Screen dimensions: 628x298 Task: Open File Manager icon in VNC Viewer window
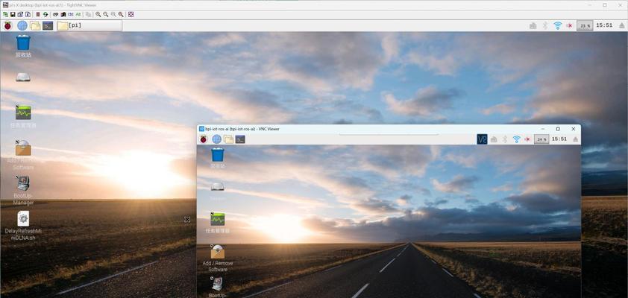[228, 139]
